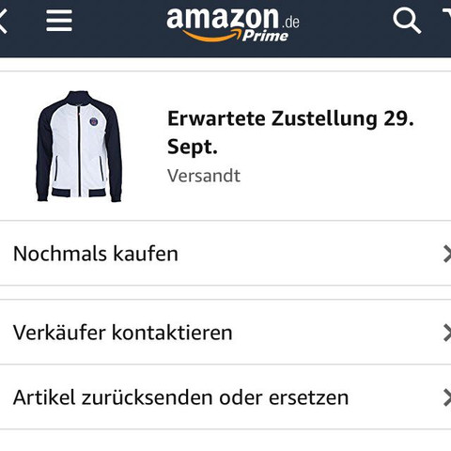Expand the chevron beside Verkäufer kontaktieren
Viewport: 451px width, 451px height.
(447, 333)
